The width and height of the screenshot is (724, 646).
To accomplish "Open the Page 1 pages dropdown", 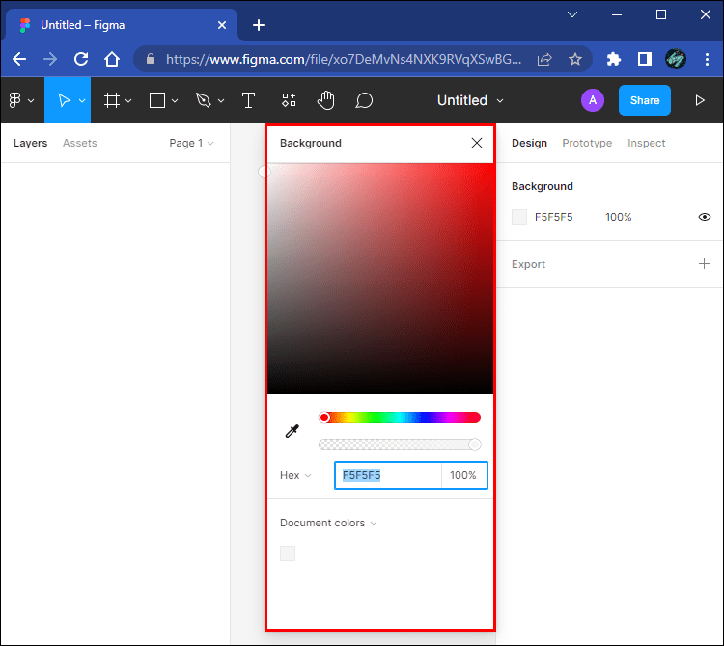I will pos(191,143).
